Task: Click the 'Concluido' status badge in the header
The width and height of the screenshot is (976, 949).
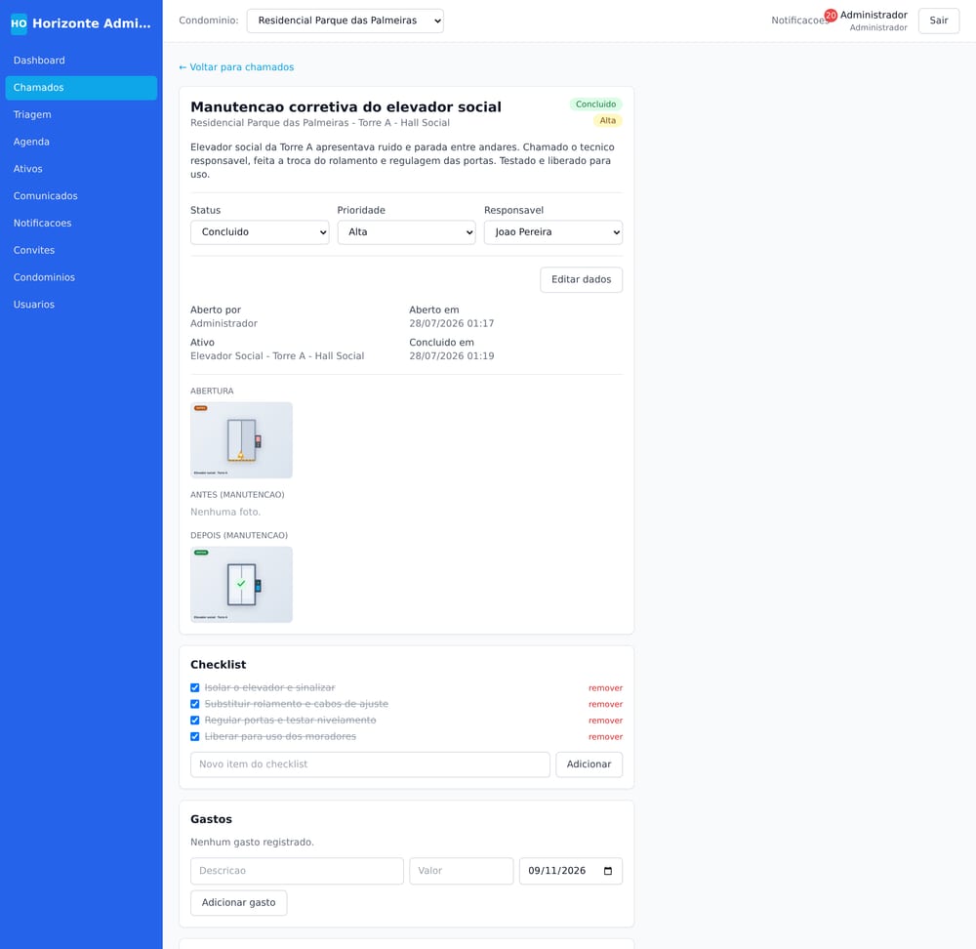Action: 595,104
